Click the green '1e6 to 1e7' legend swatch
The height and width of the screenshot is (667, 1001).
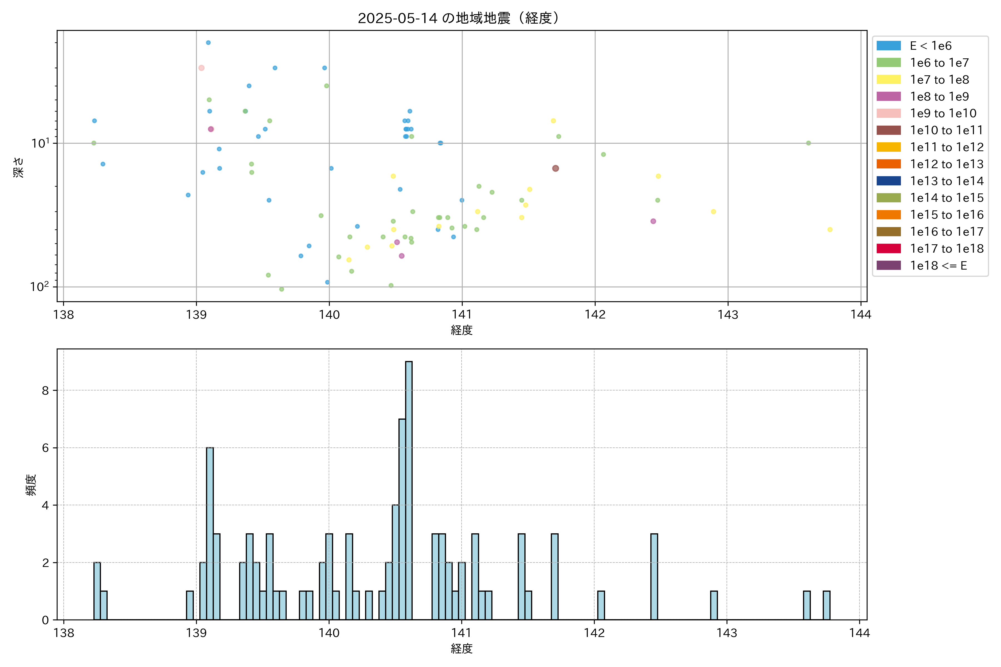point(889,63)
